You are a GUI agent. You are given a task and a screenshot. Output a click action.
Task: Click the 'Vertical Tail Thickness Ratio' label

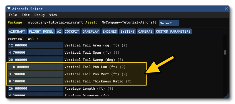[94, 81]
